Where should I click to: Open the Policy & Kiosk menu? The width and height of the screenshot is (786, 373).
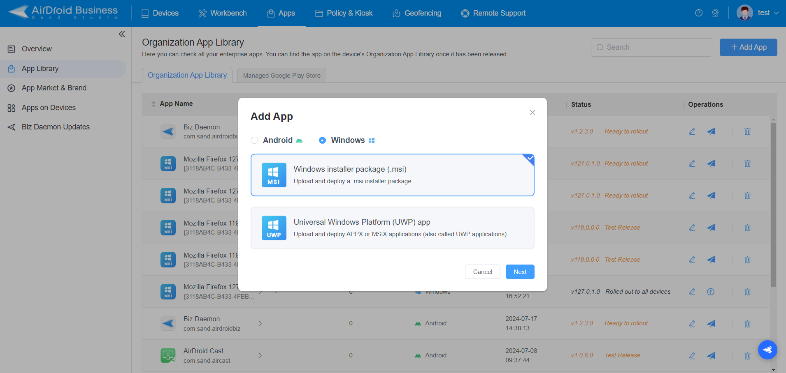click(344, 13)
